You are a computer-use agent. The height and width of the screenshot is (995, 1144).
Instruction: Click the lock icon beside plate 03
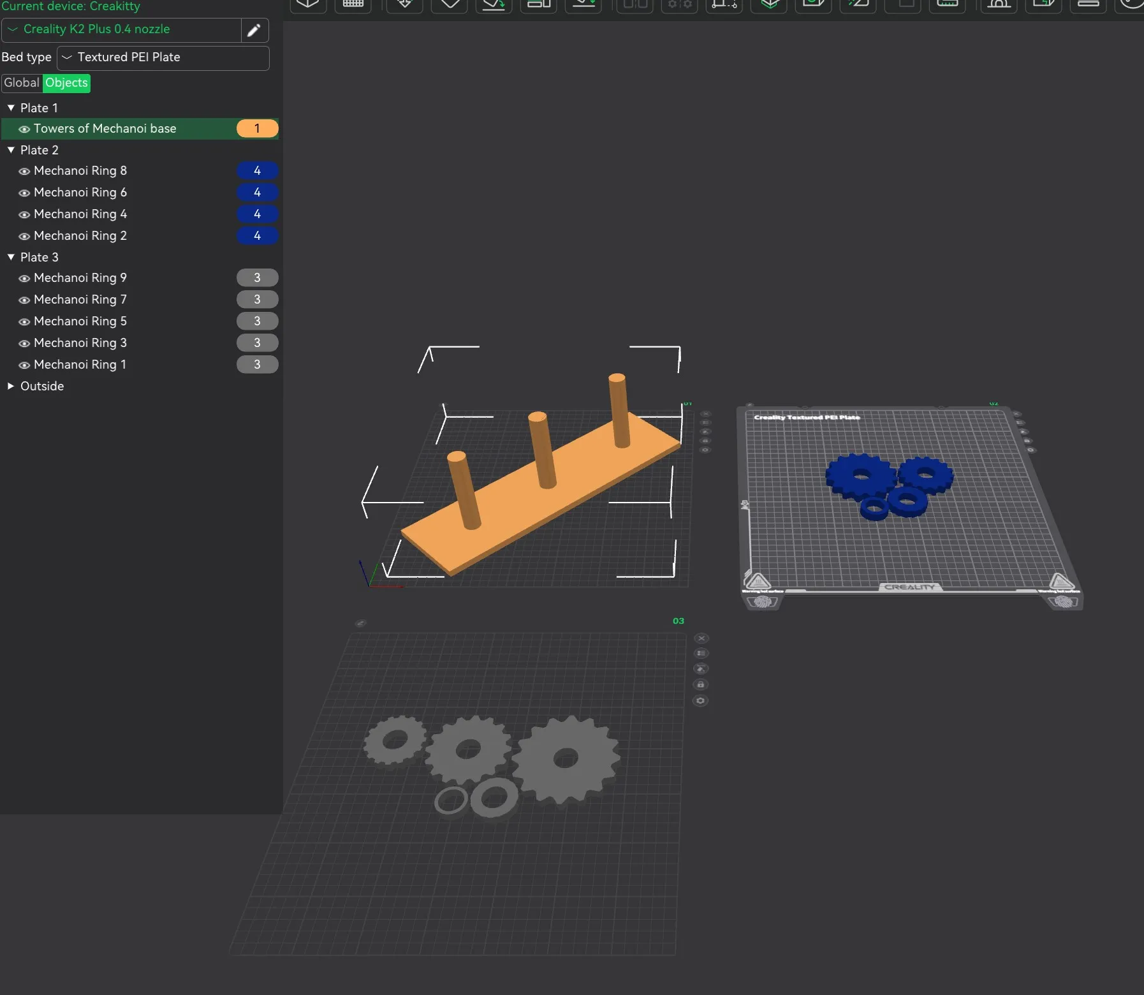coord(700,684)
